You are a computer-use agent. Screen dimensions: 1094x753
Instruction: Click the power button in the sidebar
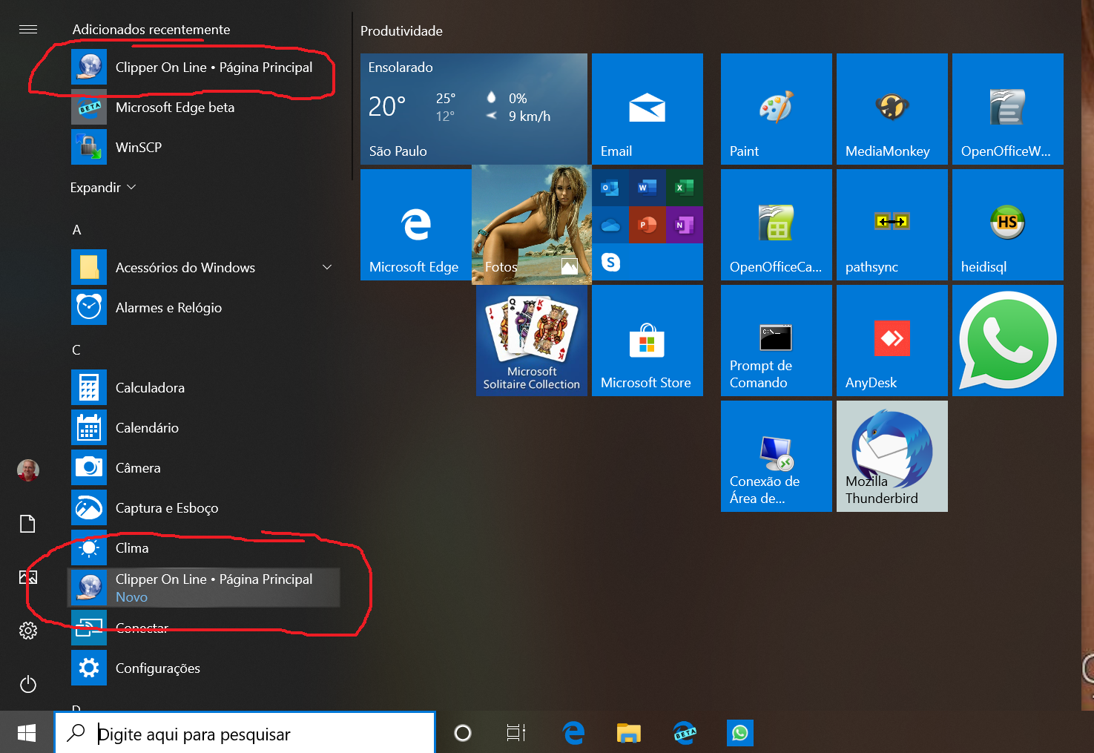28,684
